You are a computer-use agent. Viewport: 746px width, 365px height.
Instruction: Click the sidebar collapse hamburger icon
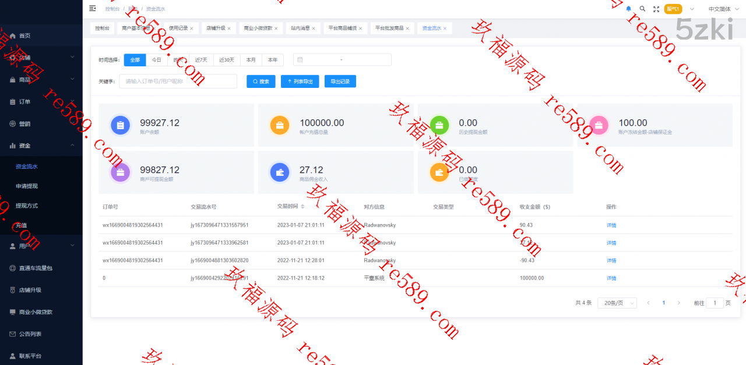pyautogui.click(x=92, y=8)
